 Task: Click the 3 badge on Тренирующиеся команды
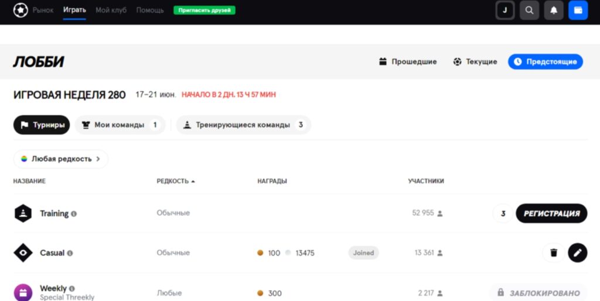pyautogui.click(x=301, y=124)
